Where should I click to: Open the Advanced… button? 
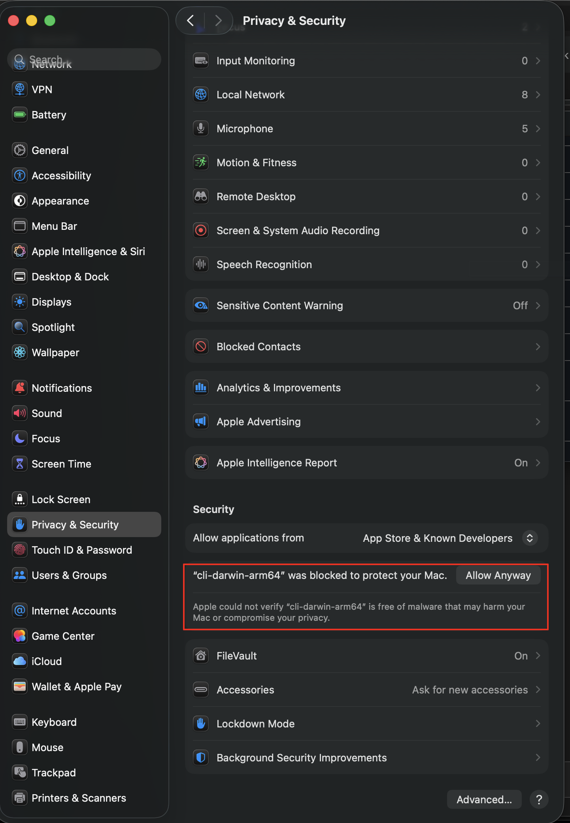(484, 799)
